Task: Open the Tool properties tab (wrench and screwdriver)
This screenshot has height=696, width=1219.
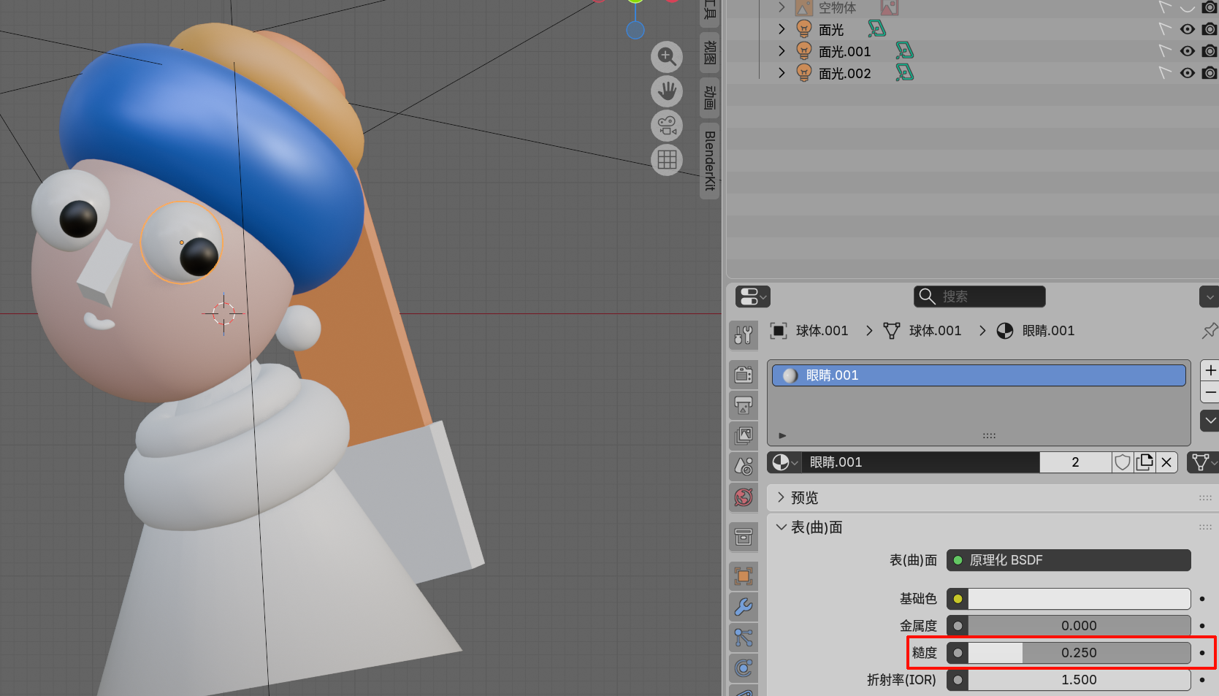Action: 744,334
